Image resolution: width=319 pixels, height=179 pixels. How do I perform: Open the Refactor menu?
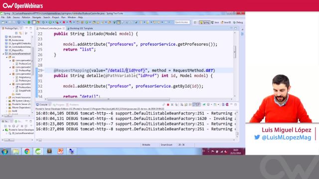tap(26, 17)
